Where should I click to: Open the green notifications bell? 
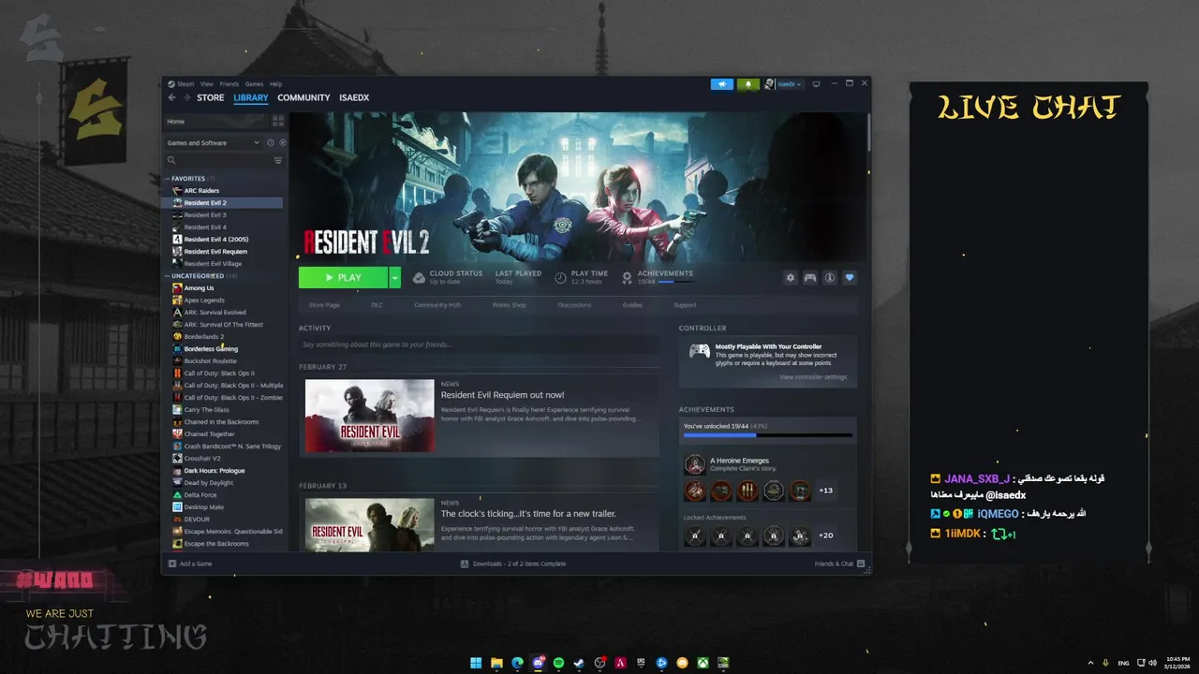(x=748, y=84)
